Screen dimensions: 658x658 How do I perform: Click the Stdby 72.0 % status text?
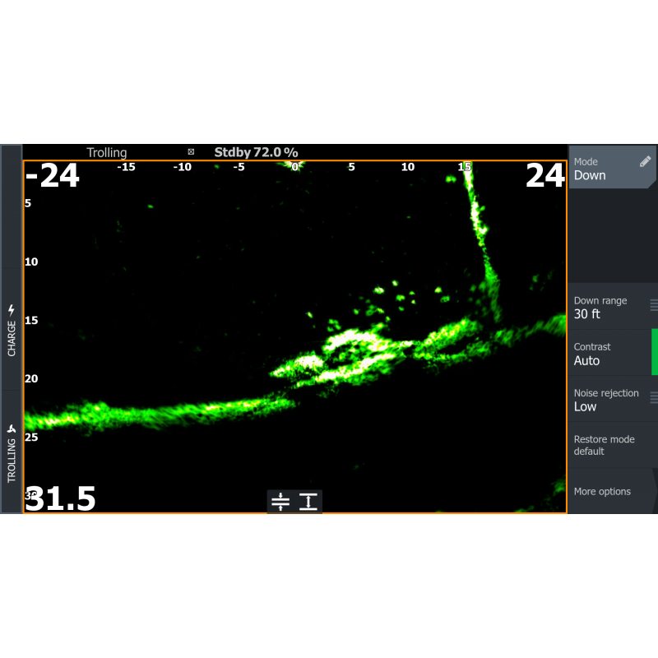pyautogui.click(x=256, y=152)
